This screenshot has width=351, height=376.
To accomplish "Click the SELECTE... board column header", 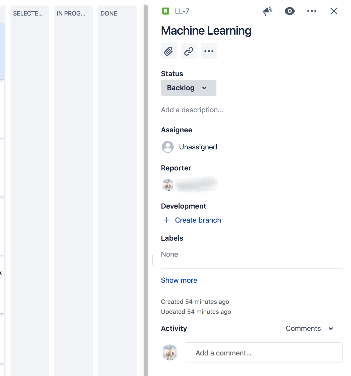I will click(x=28, y=14).
